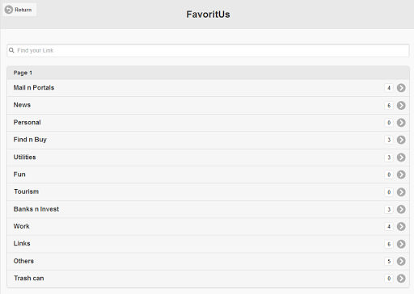
Task: Open the Trash can list item
Action: 208,279
